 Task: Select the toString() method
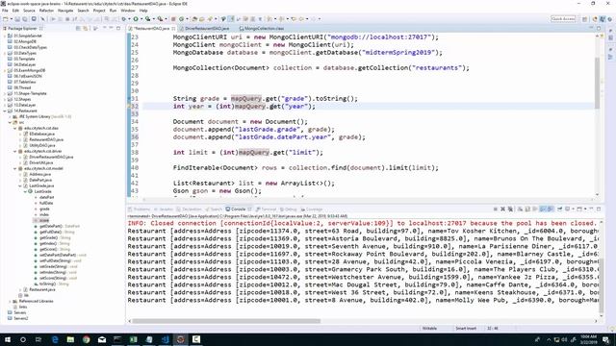point(51,284)
